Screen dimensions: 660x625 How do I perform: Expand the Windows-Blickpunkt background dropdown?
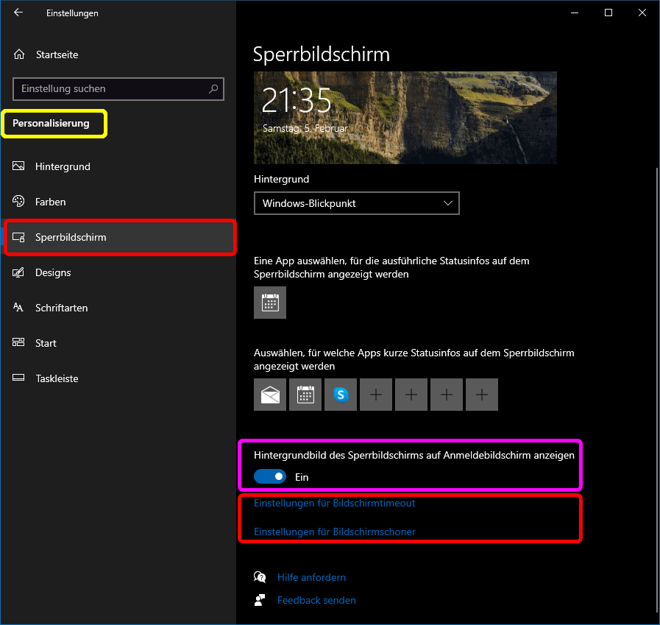(356, 203)
